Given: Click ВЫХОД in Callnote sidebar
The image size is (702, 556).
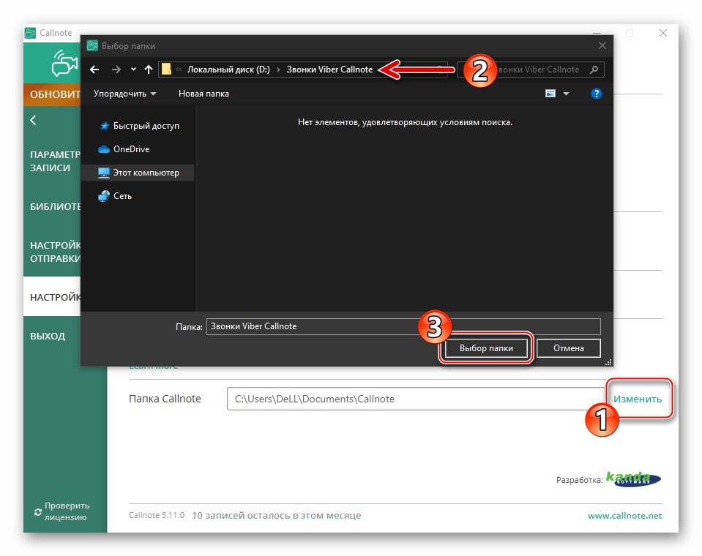Looking at the screenshot, I should [x=48, y=336].
